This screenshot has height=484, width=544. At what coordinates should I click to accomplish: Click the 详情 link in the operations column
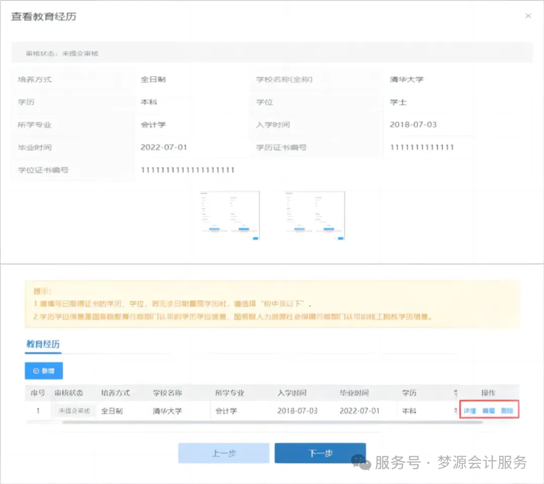tap(469, 410)
